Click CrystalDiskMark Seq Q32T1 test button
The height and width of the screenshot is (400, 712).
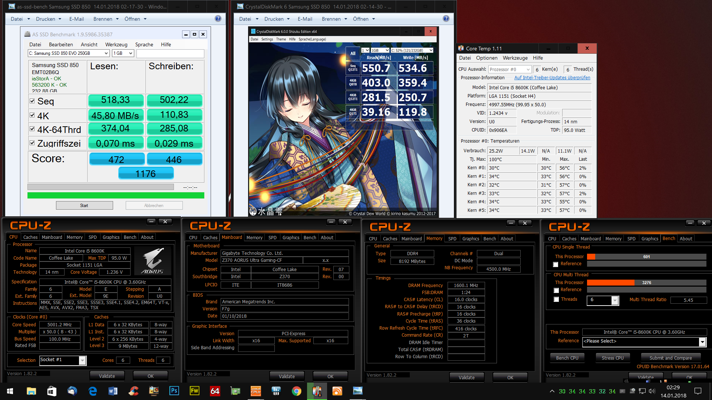353,68
